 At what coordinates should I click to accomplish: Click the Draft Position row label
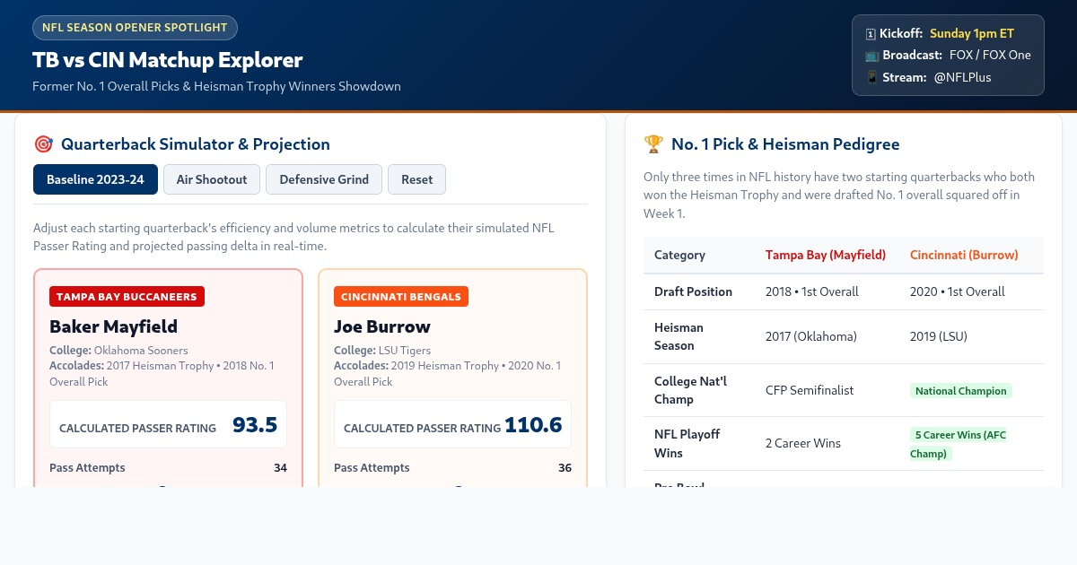click(x=693, y=291)
